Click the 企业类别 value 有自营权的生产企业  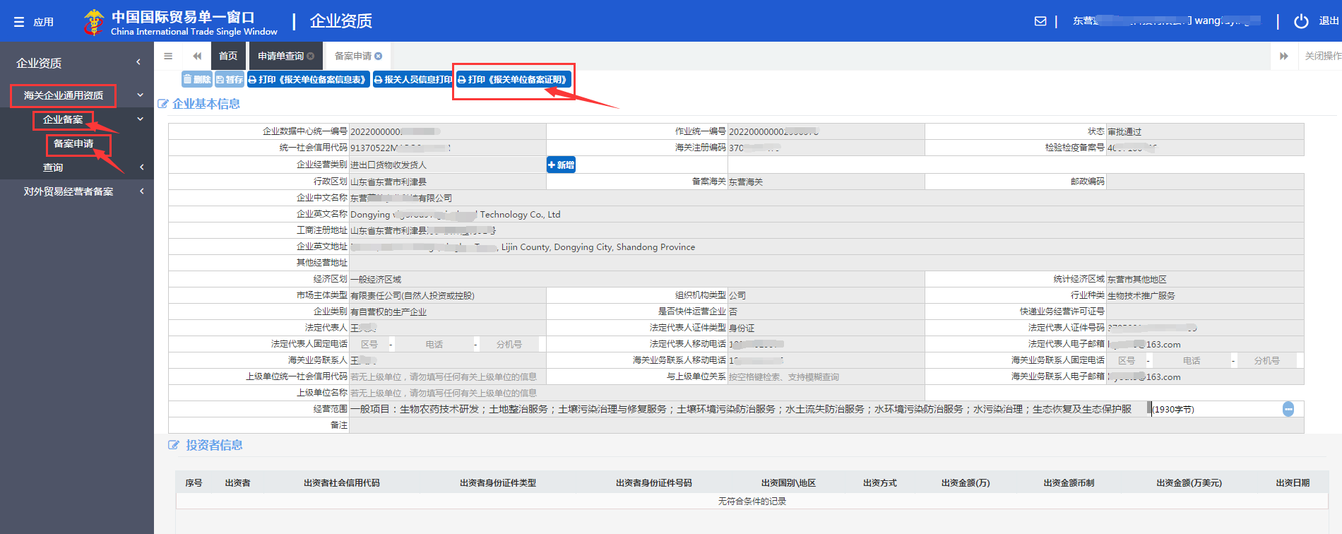[388, 312]
